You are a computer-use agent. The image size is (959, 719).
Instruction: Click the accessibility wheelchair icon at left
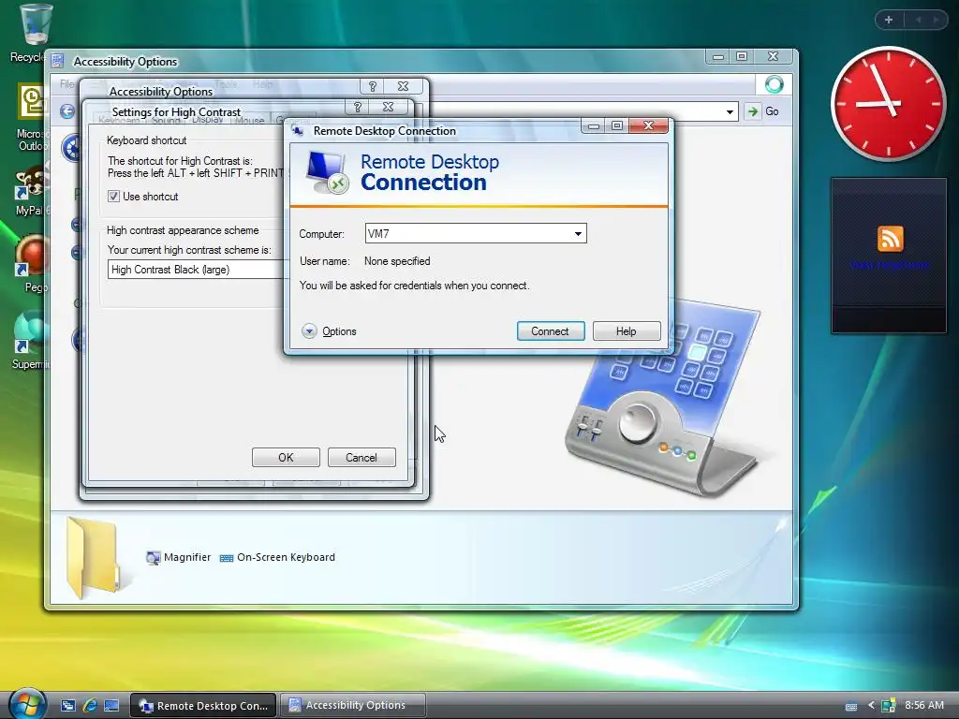click(71, 147)
